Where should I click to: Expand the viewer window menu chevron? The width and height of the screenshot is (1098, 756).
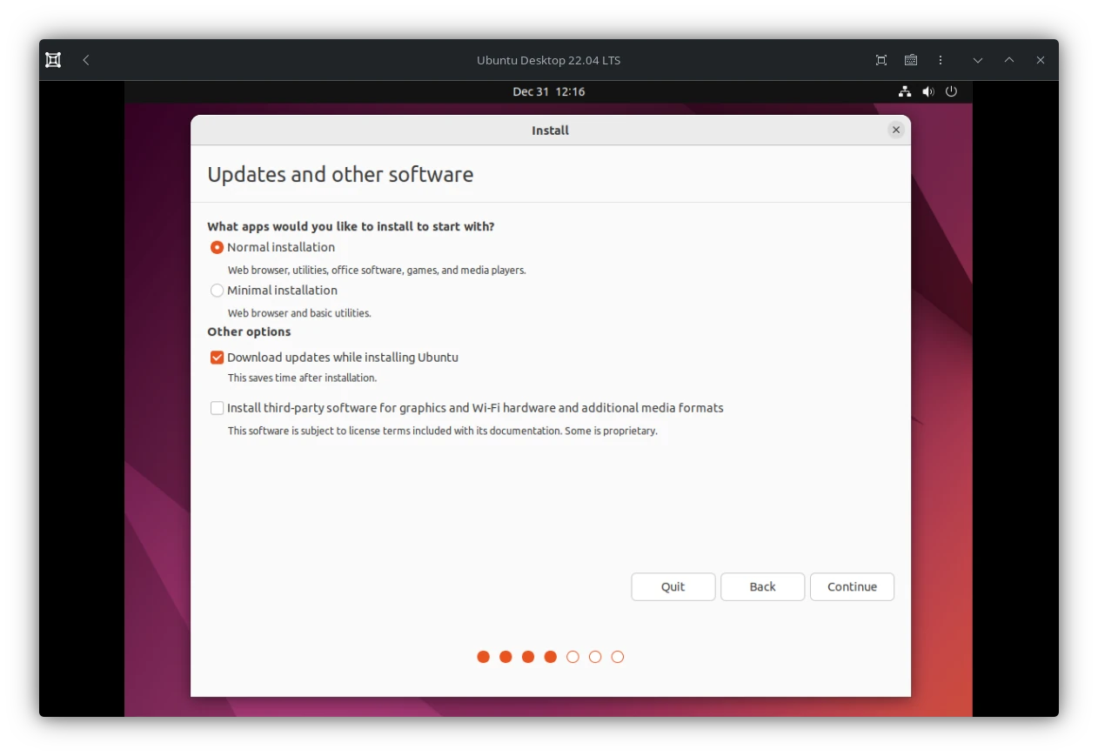(977, 60)
